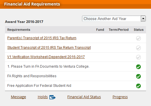Open Parent(s) Transcript of 2015 IRS Tax Return

click(x=42, y=38)
